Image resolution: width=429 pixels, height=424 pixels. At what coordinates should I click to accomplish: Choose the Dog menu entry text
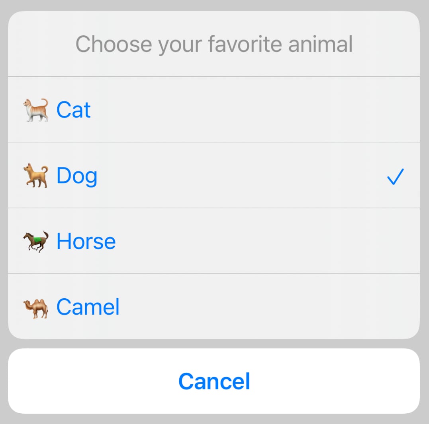click(x=77, y=176)
